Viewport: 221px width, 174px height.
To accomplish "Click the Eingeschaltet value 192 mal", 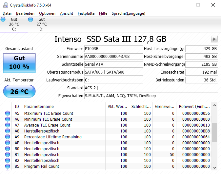I will point(202,72).
